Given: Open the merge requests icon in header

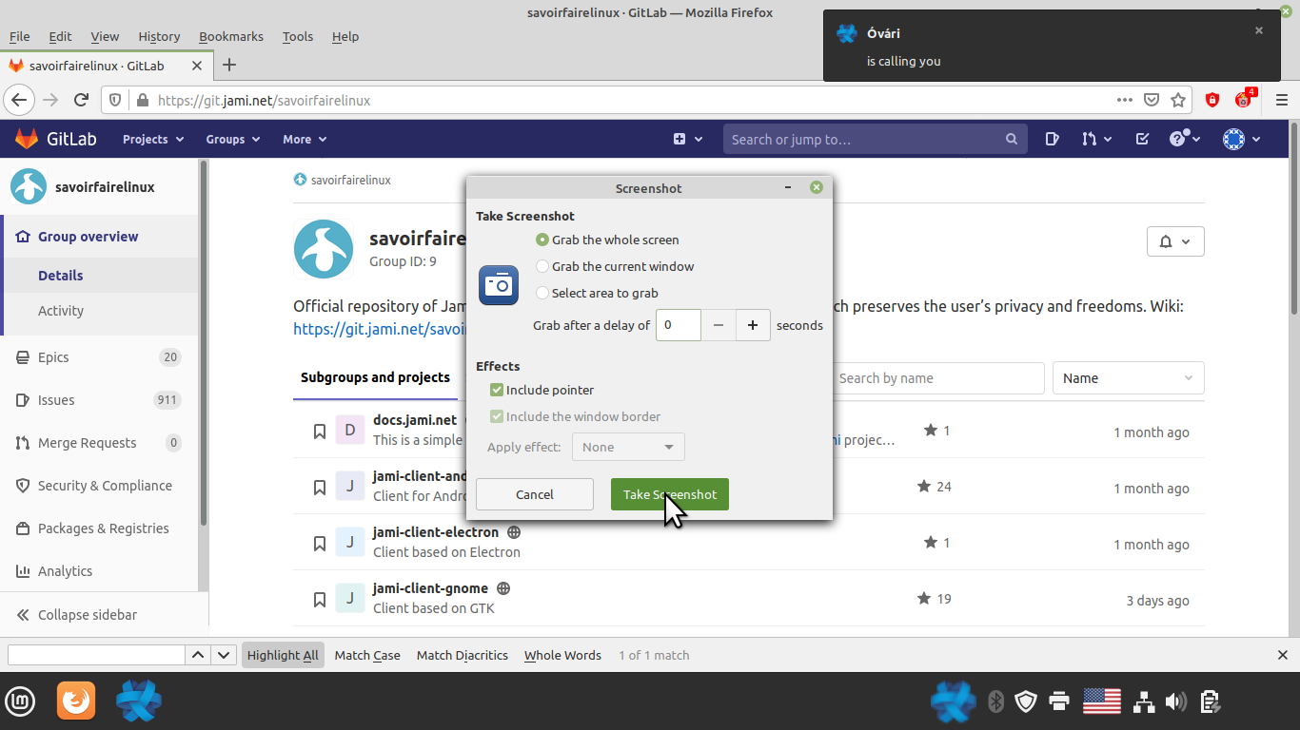Looking at the screenshot, I should click(1096, 139).
